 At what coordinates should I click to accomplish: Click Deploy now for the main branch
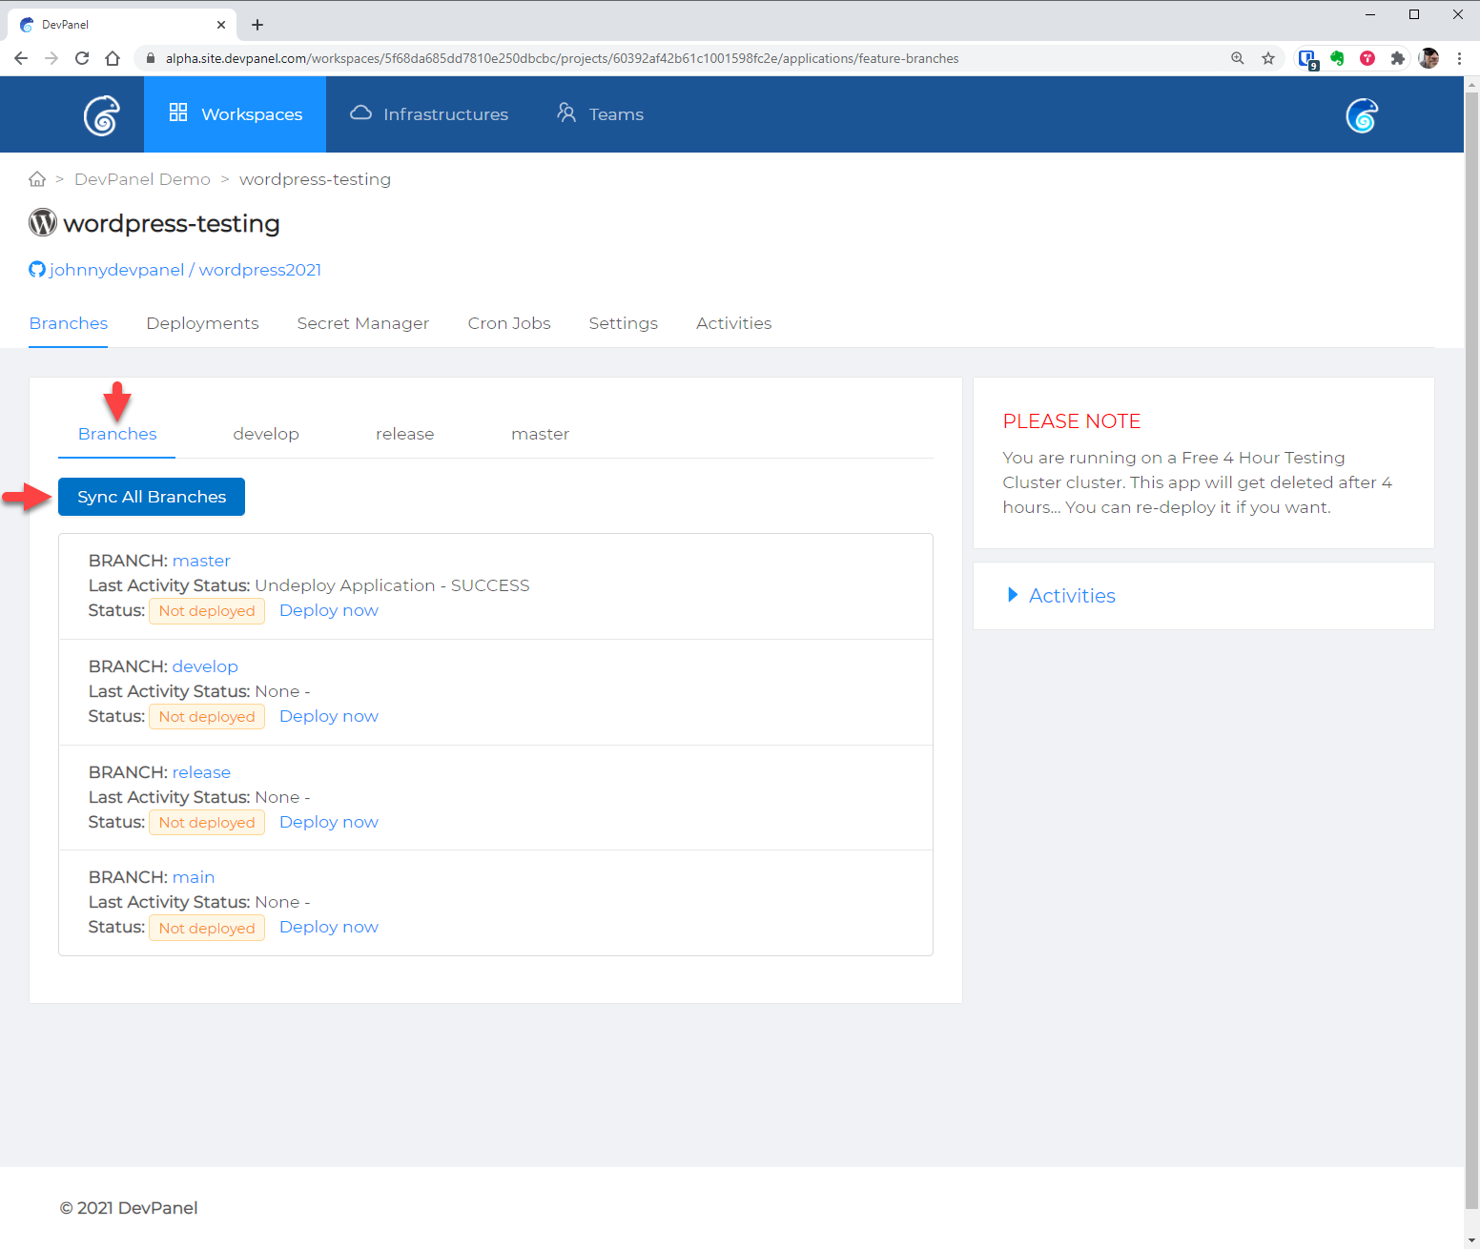[328, 927]
